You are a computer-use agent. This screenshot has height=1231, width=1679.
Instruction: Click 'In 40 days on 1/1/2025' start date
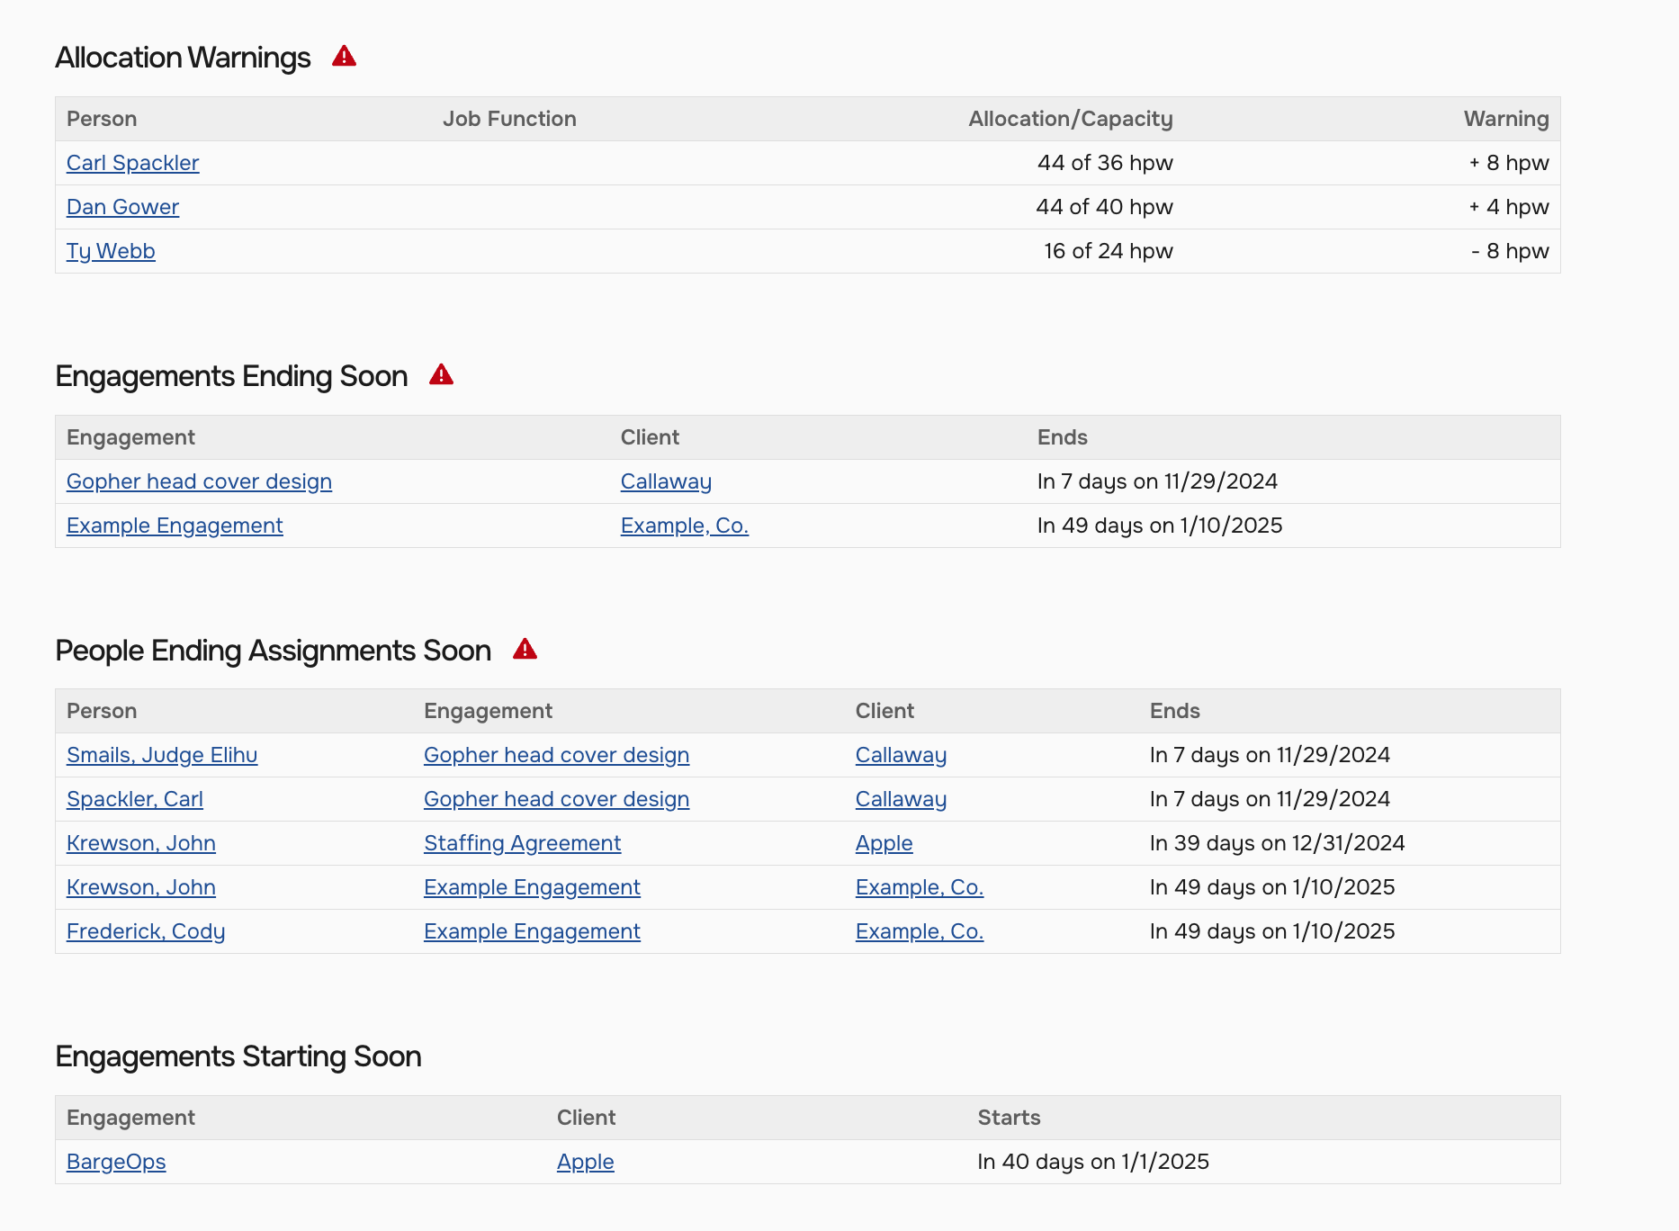[1093, 1162]
